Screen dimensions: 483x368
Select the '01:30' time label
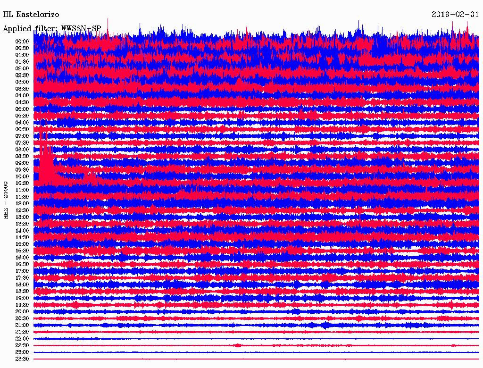coord(22,62)
